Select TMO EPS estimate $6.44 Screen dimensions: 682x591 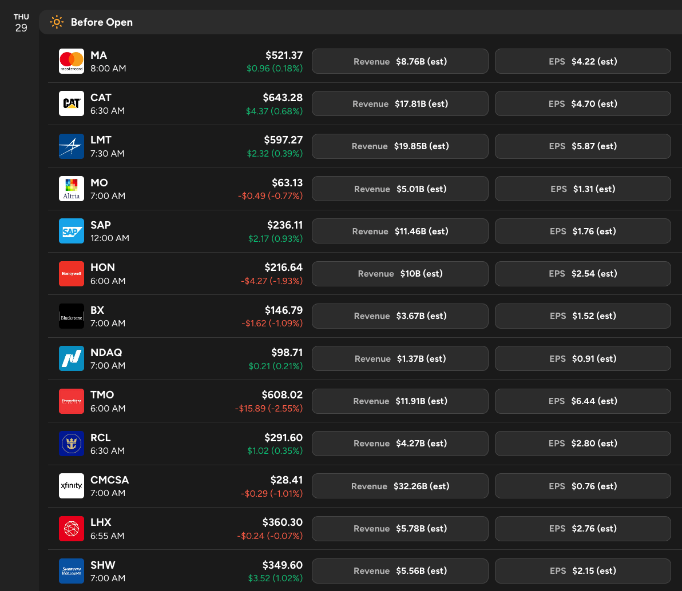tap(583, 401)
